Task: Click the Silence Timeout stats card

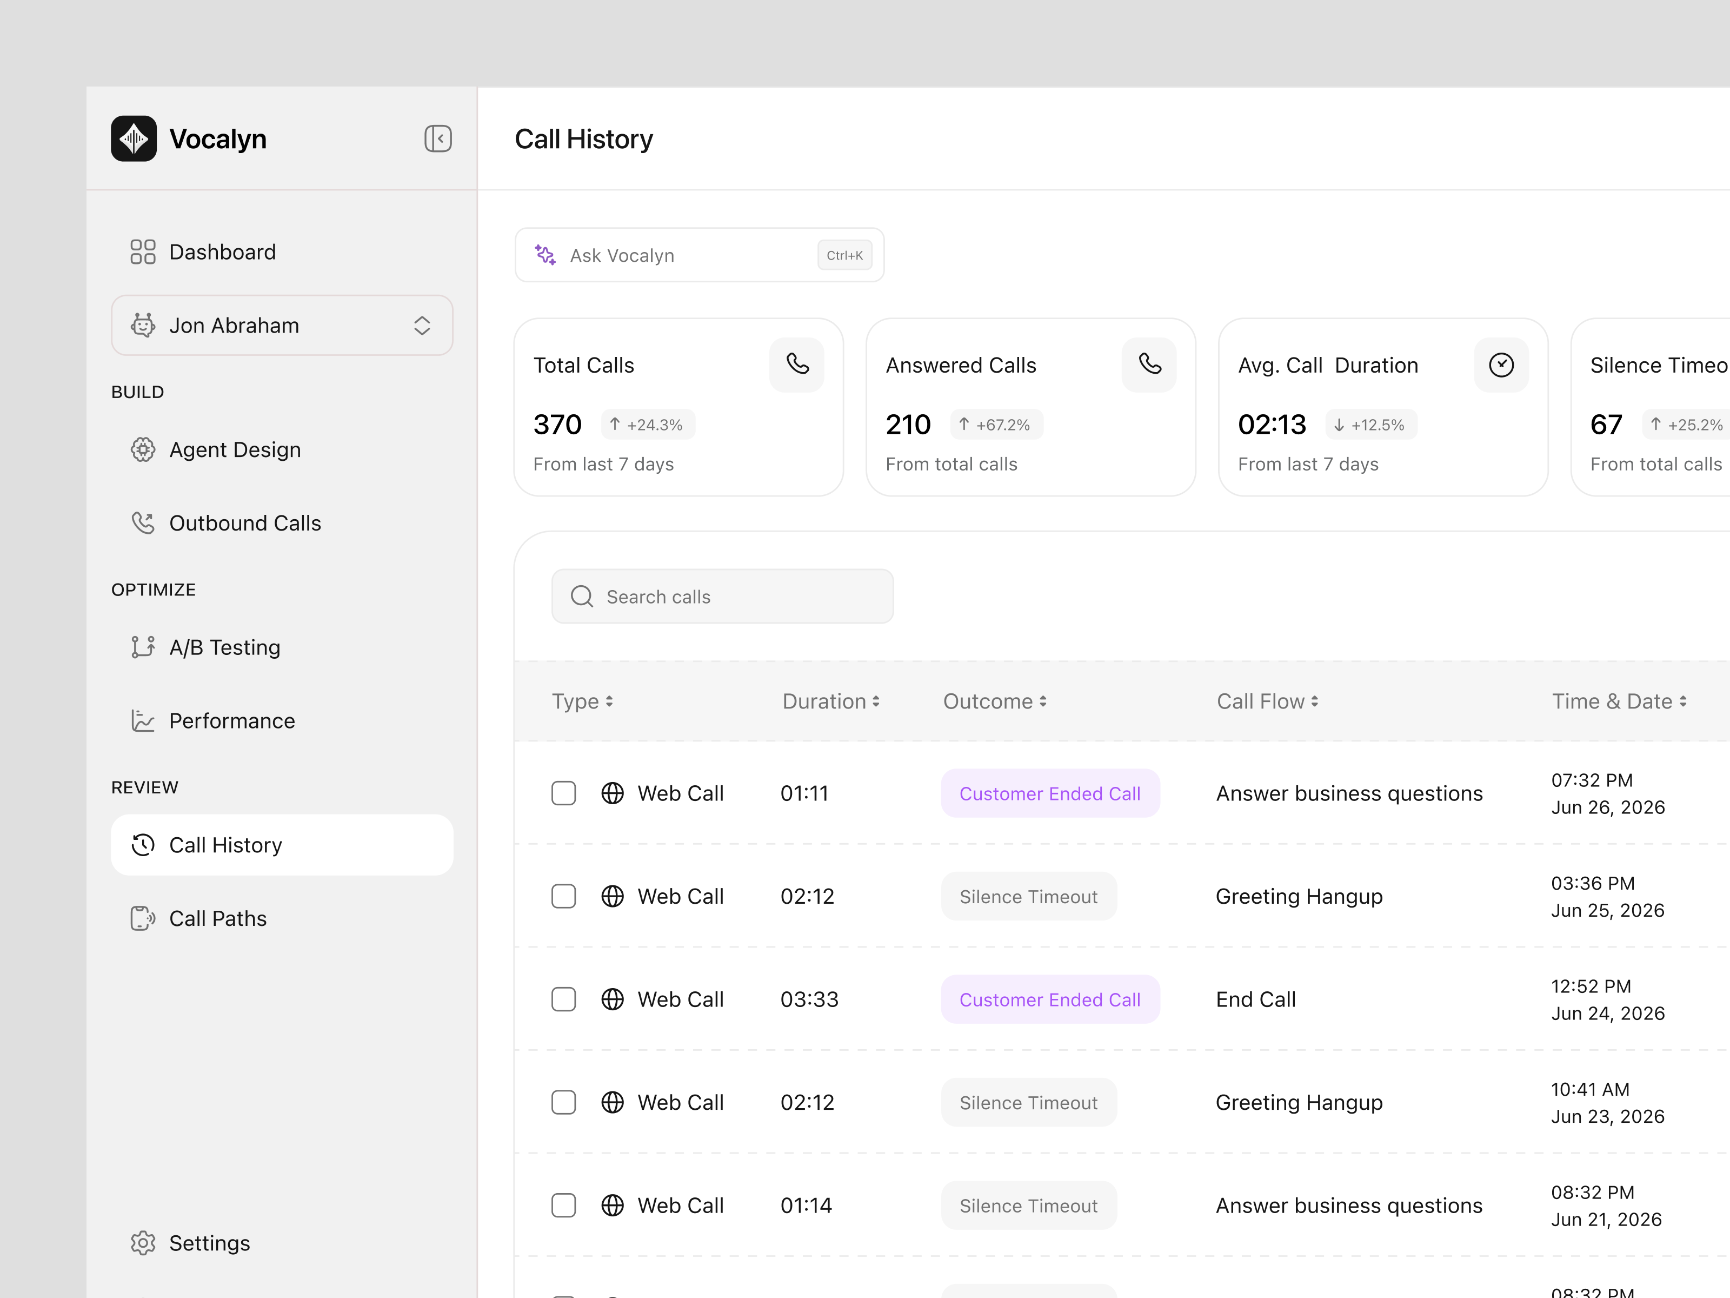Action: (x=1650, y=407)
